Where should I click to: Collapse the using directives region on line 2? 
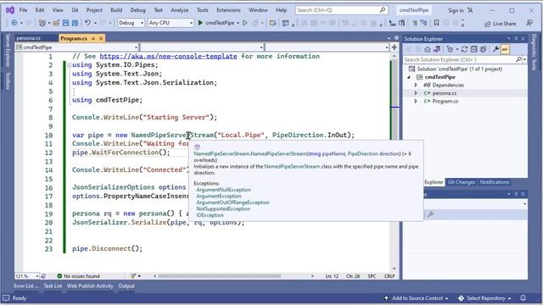point(69,65)
